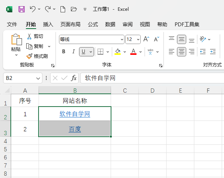
Task: Select the 开始 ribbon tab
Action: pyautogui.click(x=31, y=24)
